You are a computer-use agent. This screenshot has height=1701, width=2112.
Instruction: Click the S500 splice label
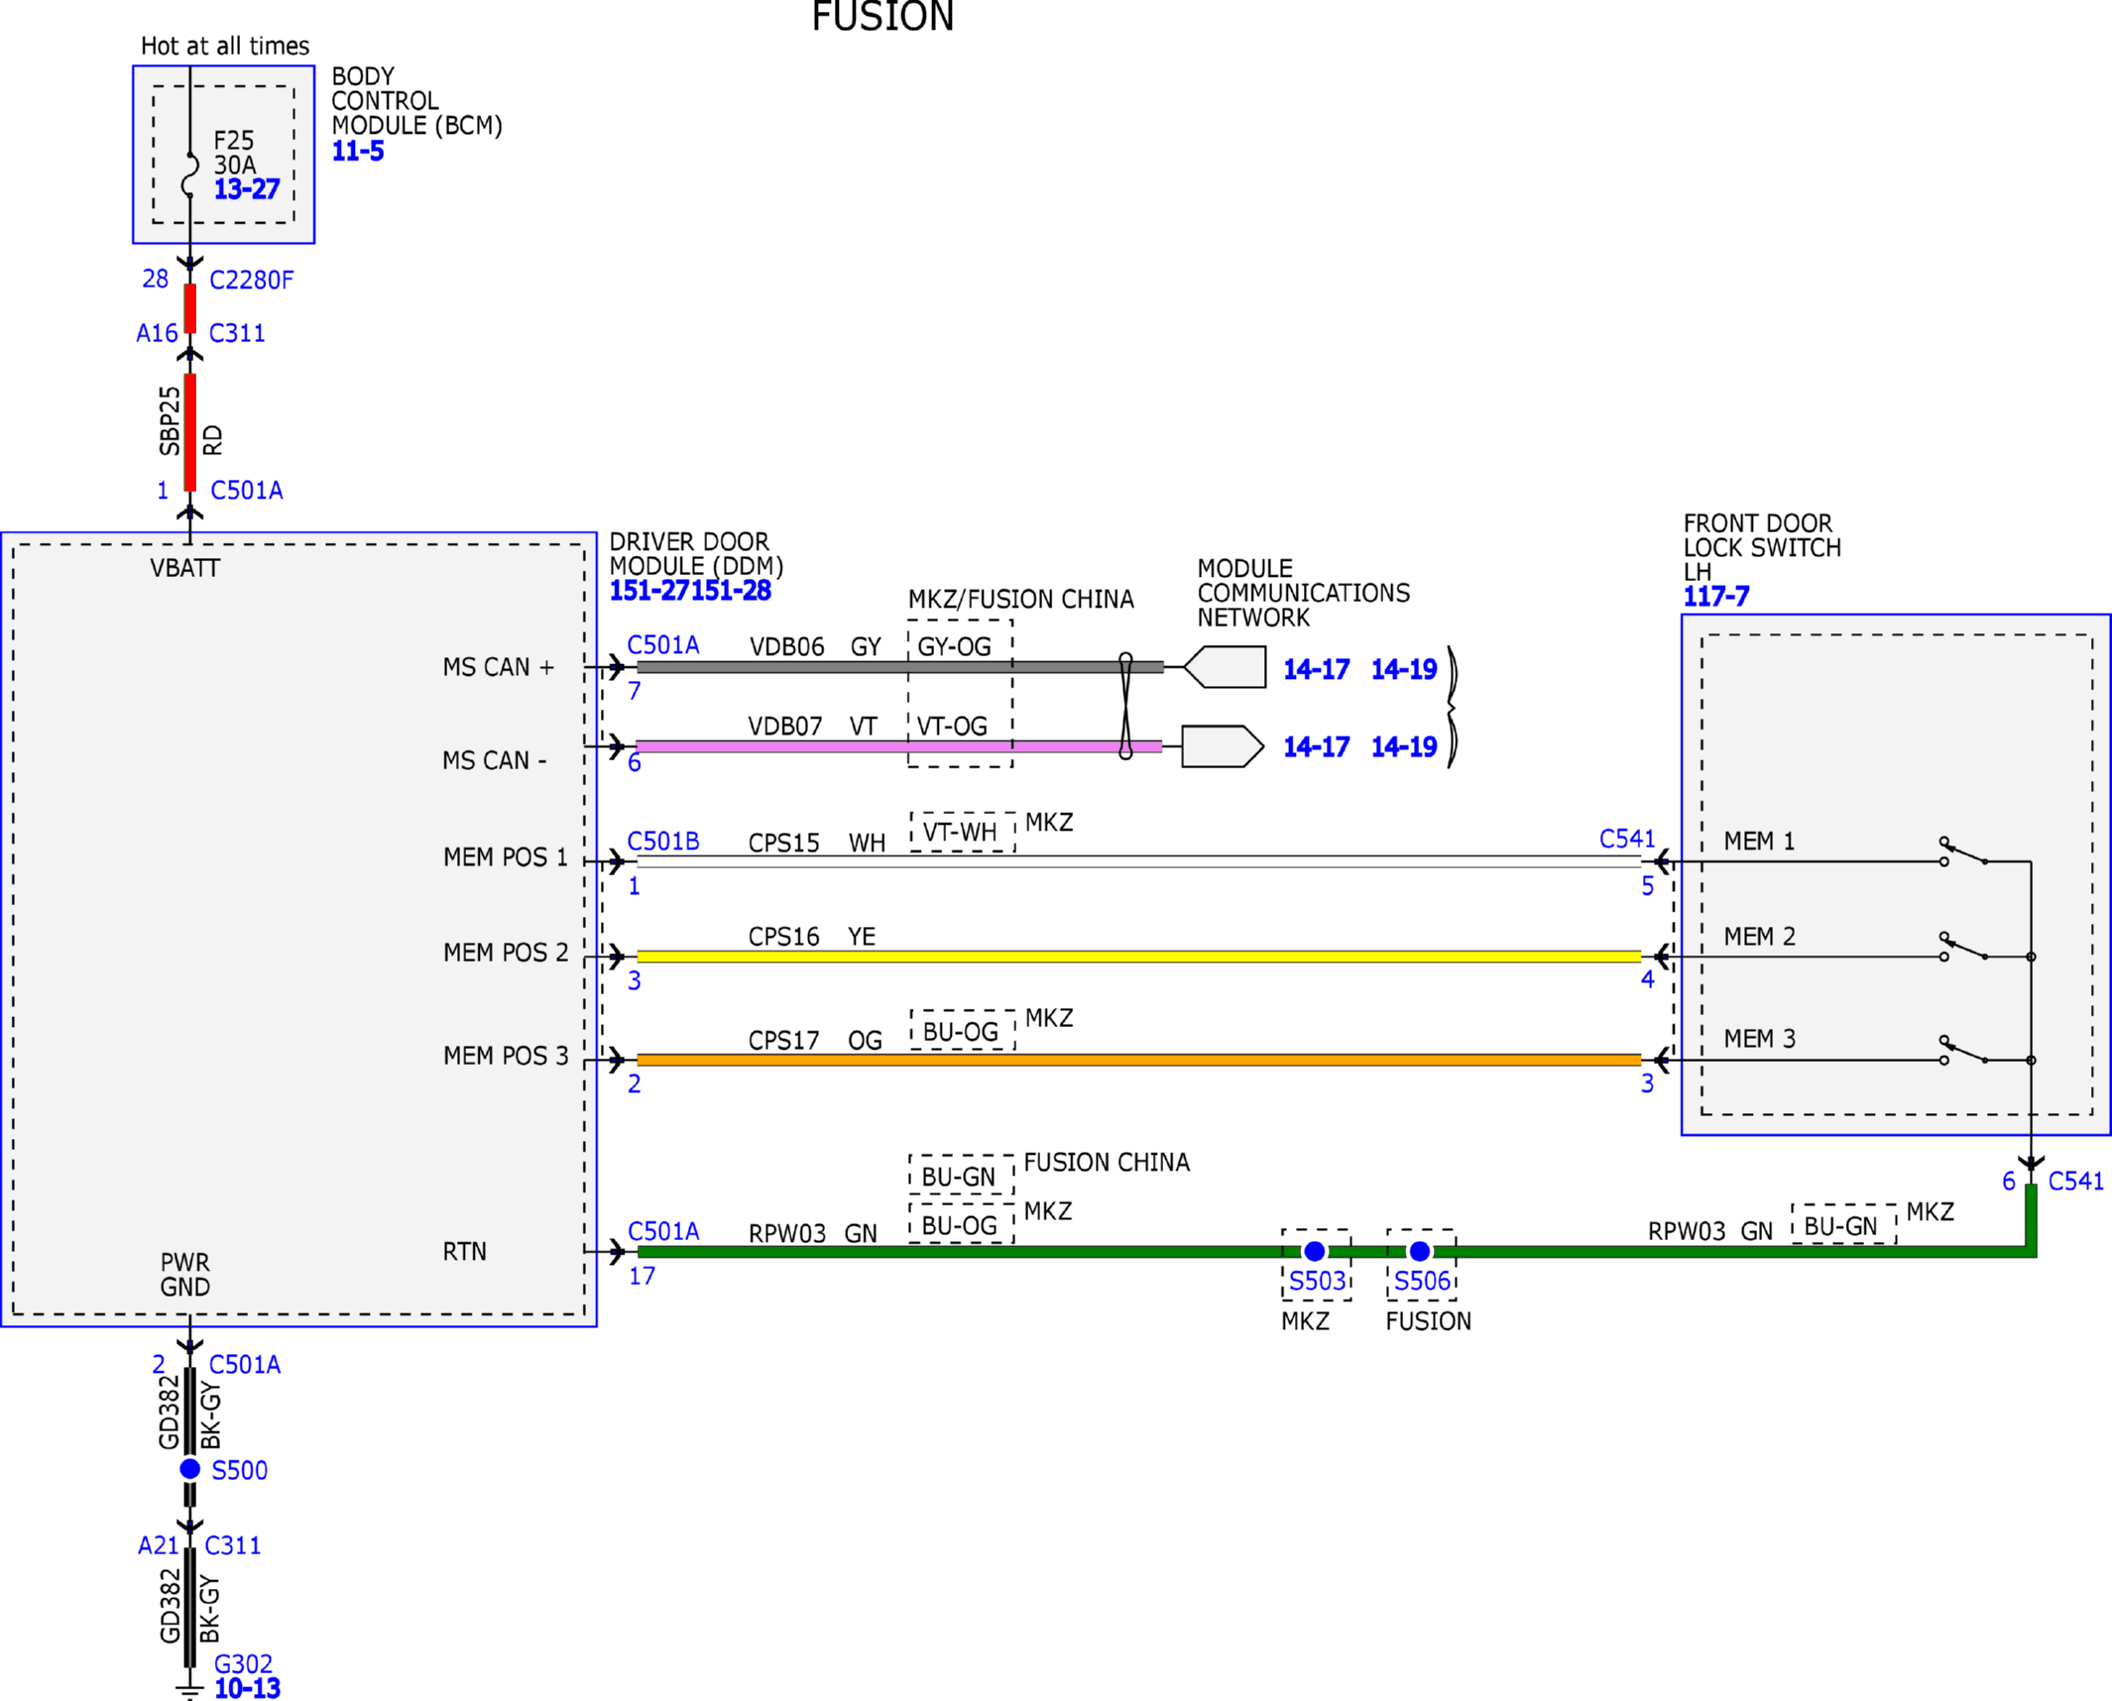[240, 1470]
